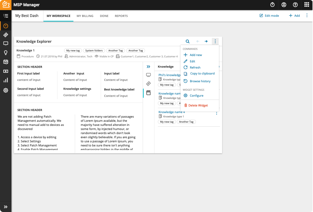Select the ticket icon in widget side strip

148,84
